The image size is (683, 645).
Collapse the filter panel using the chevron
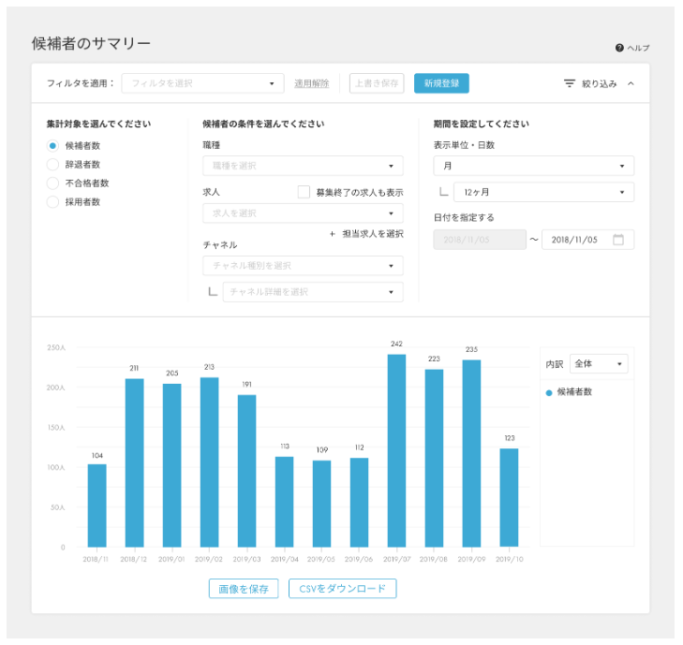click(x=631, y=83)
